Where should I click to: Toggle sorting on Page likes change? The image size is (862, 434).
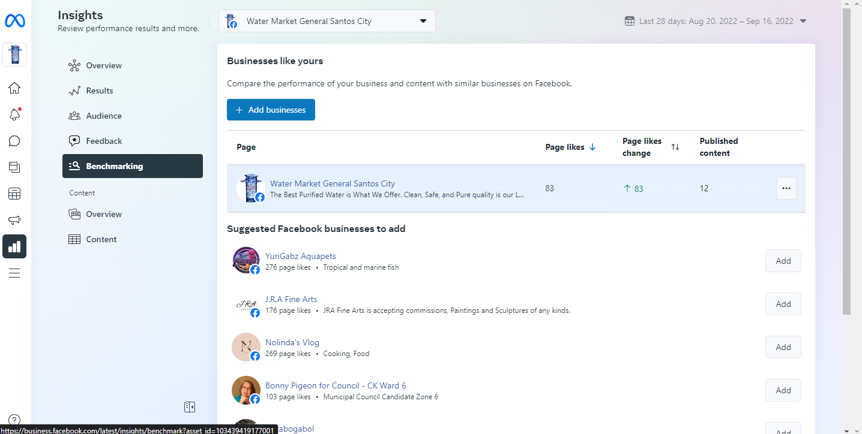click(675, 147)
